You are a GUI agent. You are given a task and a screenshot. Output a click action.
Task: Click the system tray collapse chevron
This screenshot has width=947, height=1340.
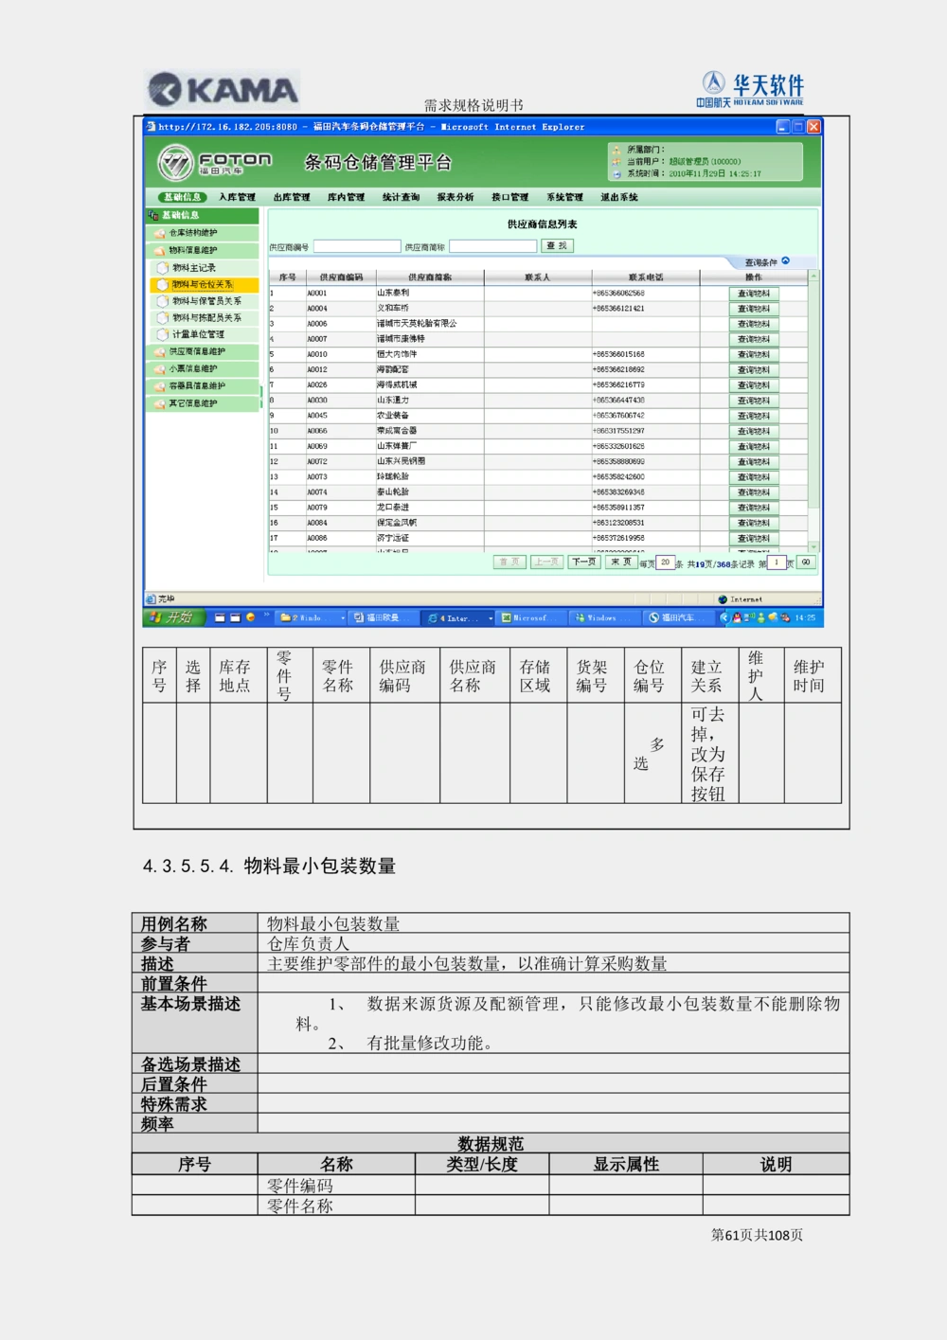click(724, 617)
